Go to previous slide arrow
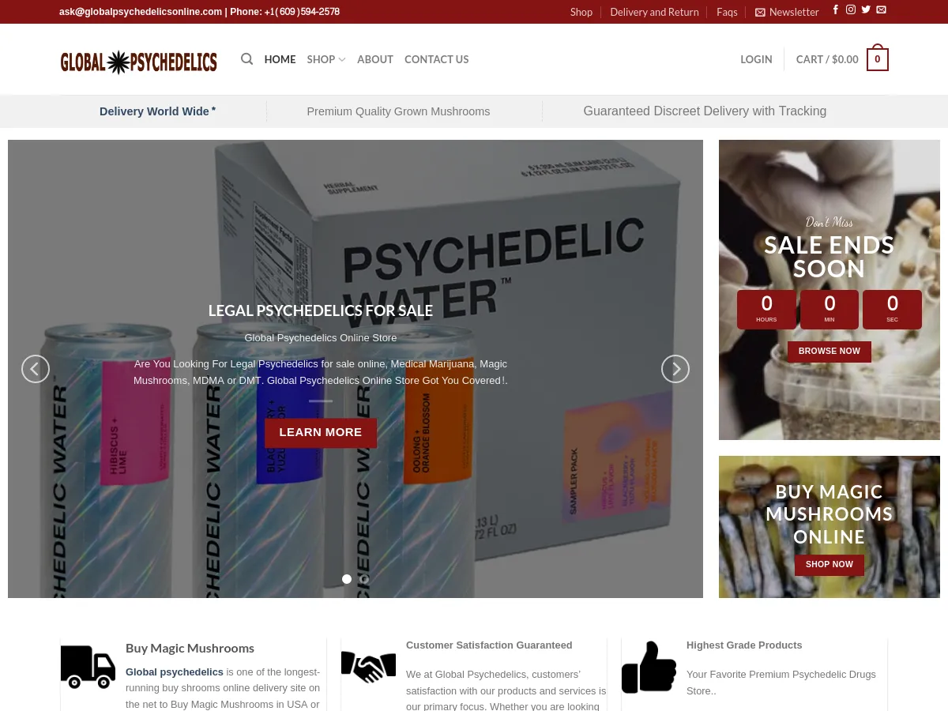The width and height of the screenshot is (948, 711). click(36, 369)
